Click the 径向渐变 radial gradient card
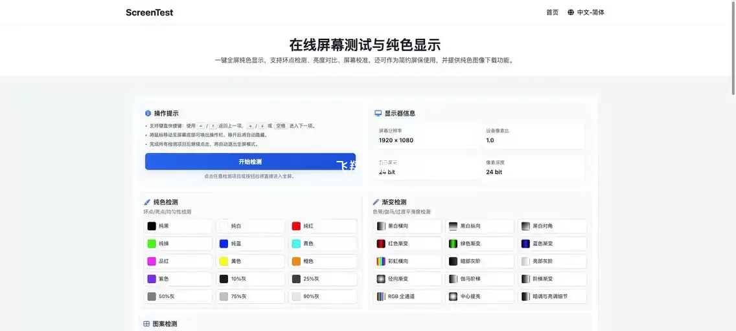The width and height of the screenshot is (736, 331). point(407,279)
